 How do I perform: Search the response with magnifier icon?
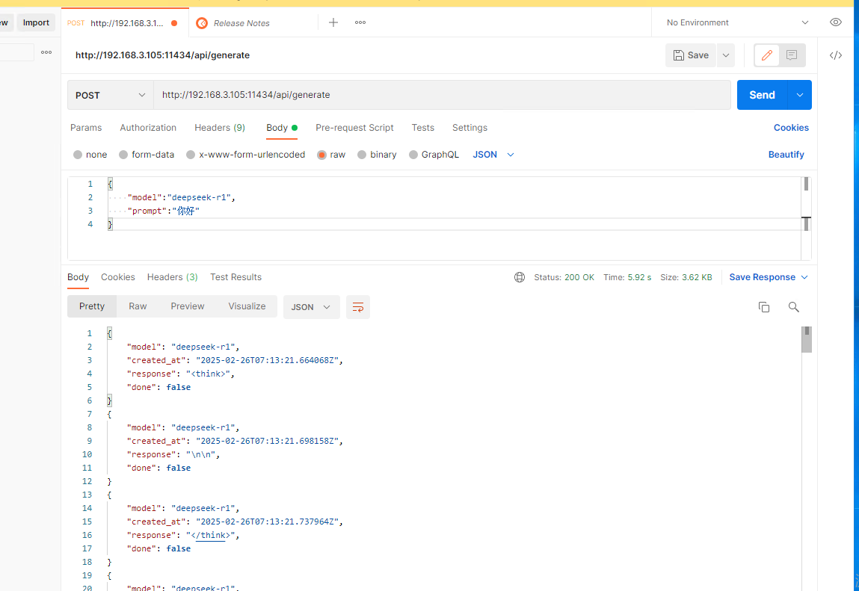tap(794, 307)
